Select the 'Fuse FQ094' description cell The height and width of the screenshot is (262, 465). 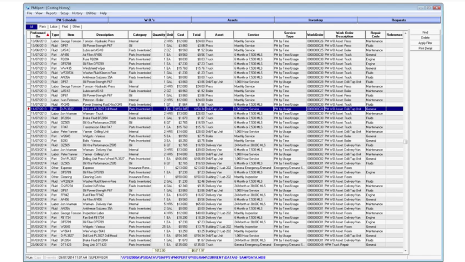click(x=105, y=59)
